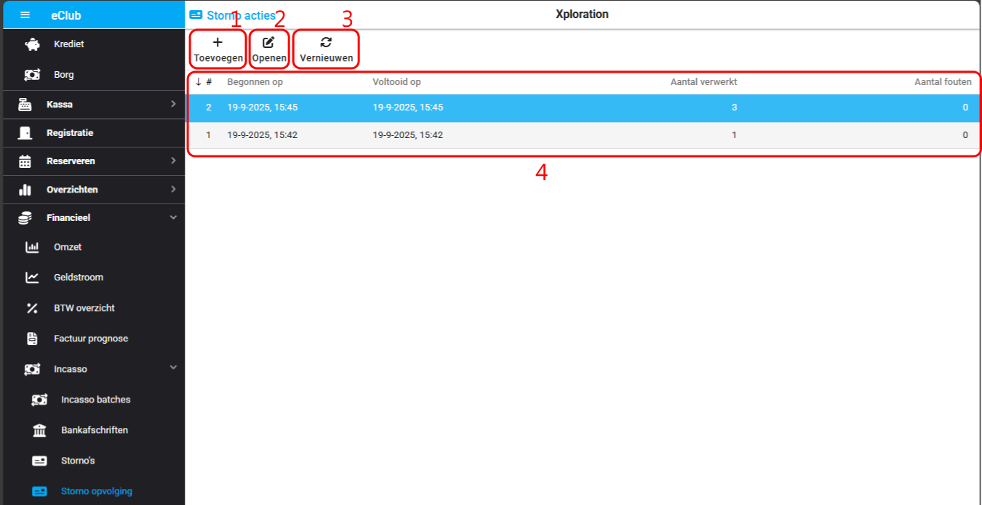Click the plus icon to add storno action

(217, 43)
